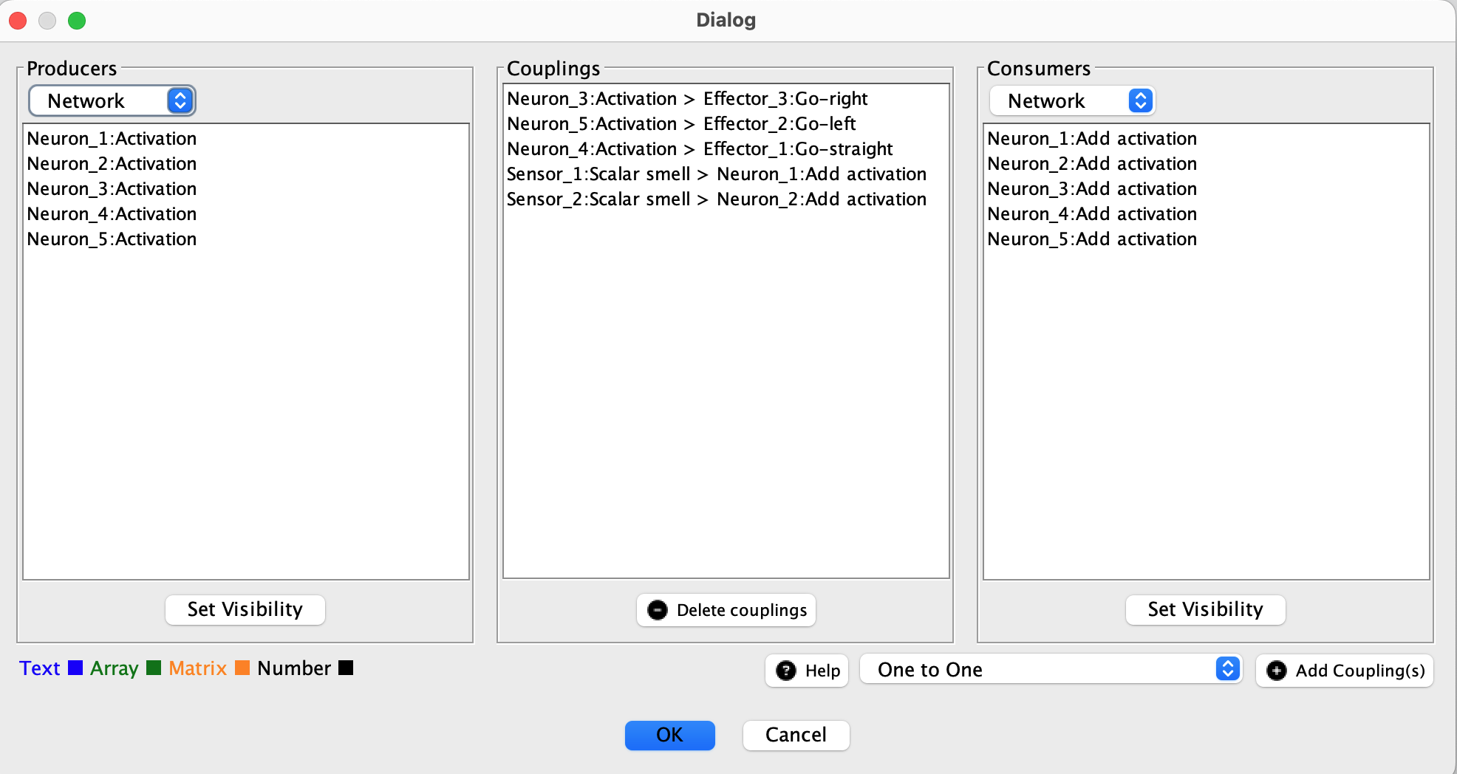This screenshot has height=774, width=1457.
Task: Open the Producers Network dropdown
Action: coord(112,101)
